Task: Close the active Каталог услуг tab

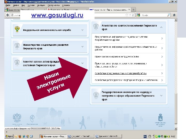Action: pos(129,10)
